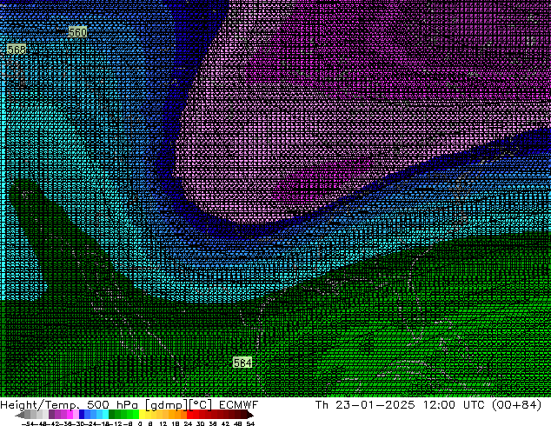
Task: Click the ECMWF model name text
Action: pos(239,405)
